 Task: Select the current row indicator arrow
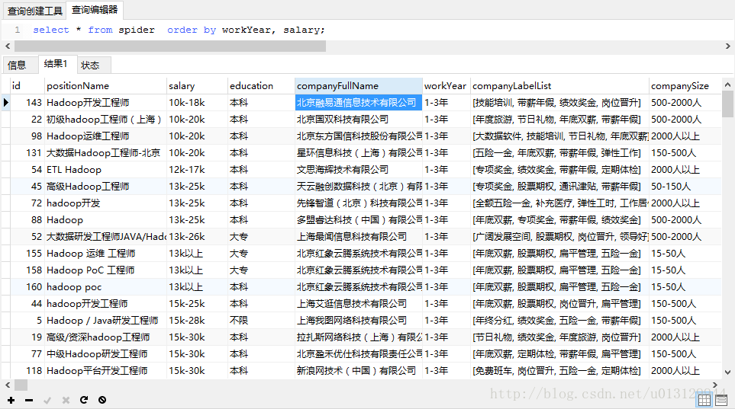point(5,102)
